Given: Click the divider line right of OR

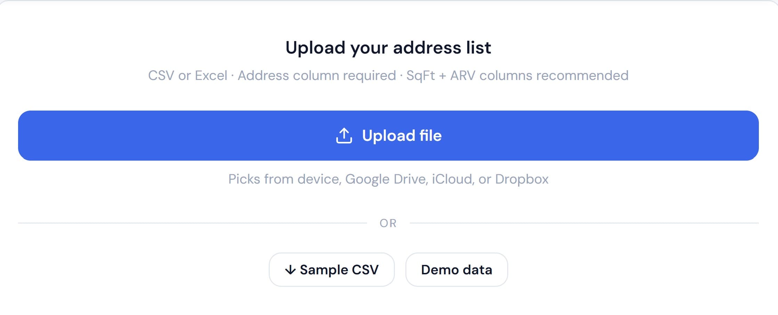Looking at the screenshot, I should click(x=584, y=223).
